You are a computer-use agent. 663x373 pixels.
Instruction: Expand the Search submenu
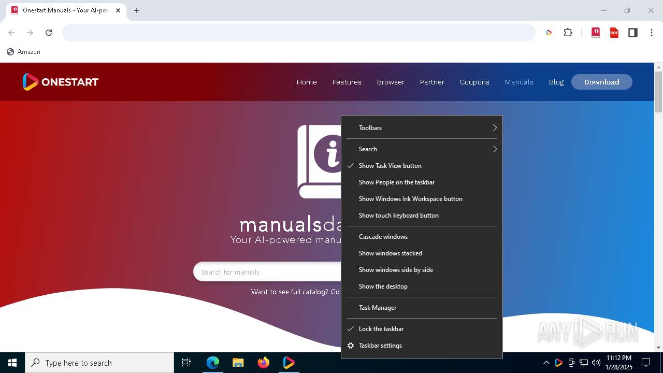click(422, 149)
